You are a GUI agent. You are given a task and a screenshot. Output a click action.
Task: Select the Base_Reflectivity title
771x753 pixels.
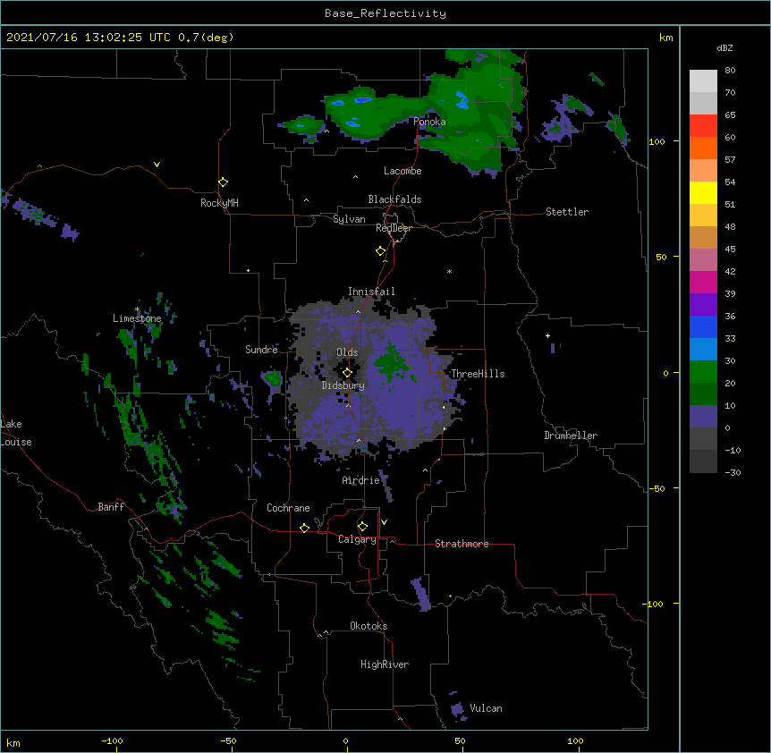pyautogui.click(x=385, y=13)
